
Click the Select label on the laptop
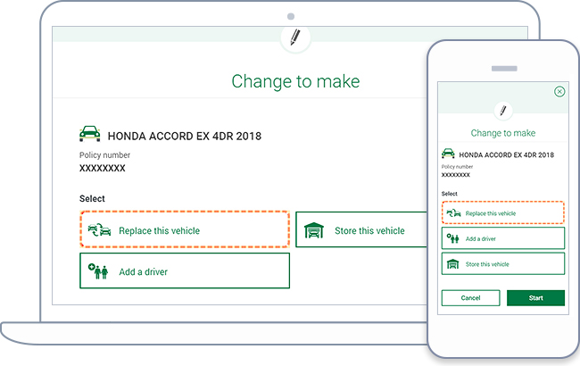pyautogui.click(x=92, y=199)
